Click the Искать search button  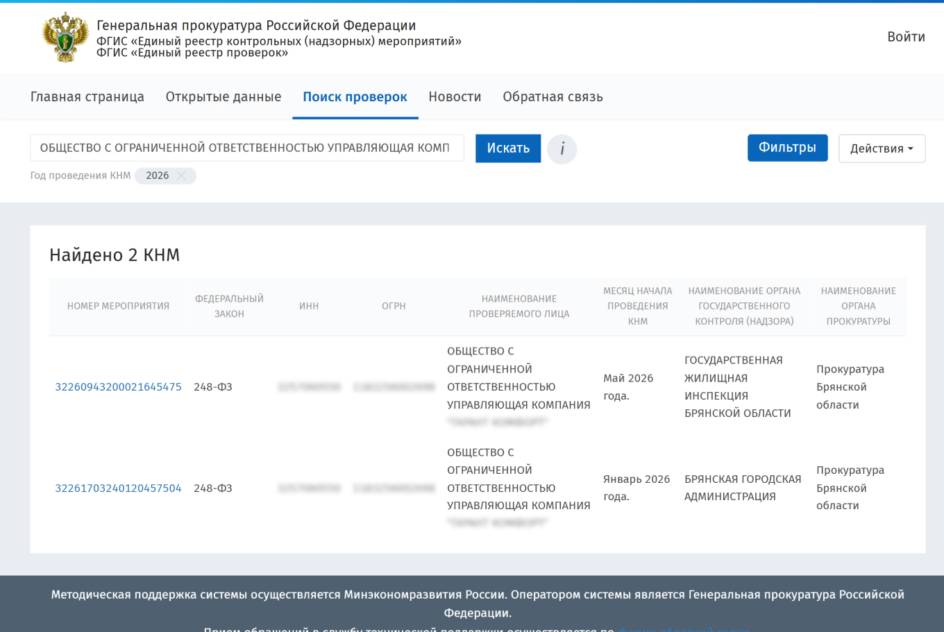point(508,148)
